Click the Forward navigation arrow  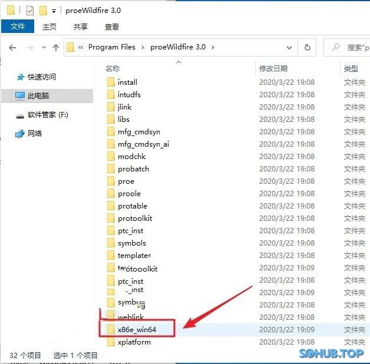[x=29, y=48]
